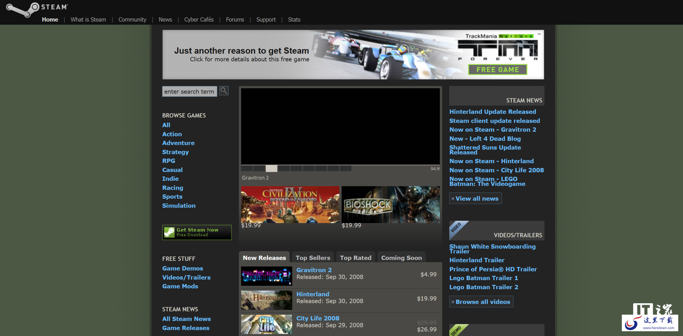Click the FREE GAME button in banner
This screenshot has width=683, height=336.
(498, 69)
